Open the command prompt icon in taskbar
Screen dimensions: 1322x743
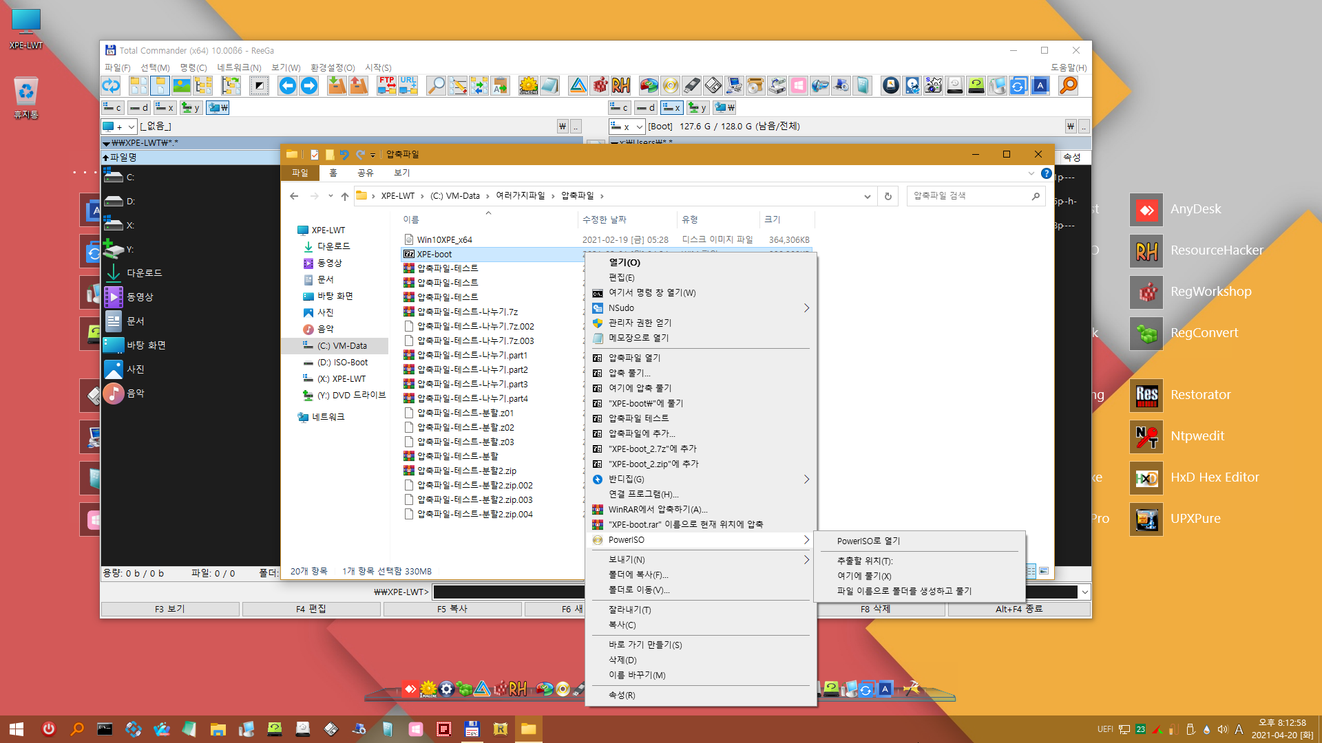point(105,729)
